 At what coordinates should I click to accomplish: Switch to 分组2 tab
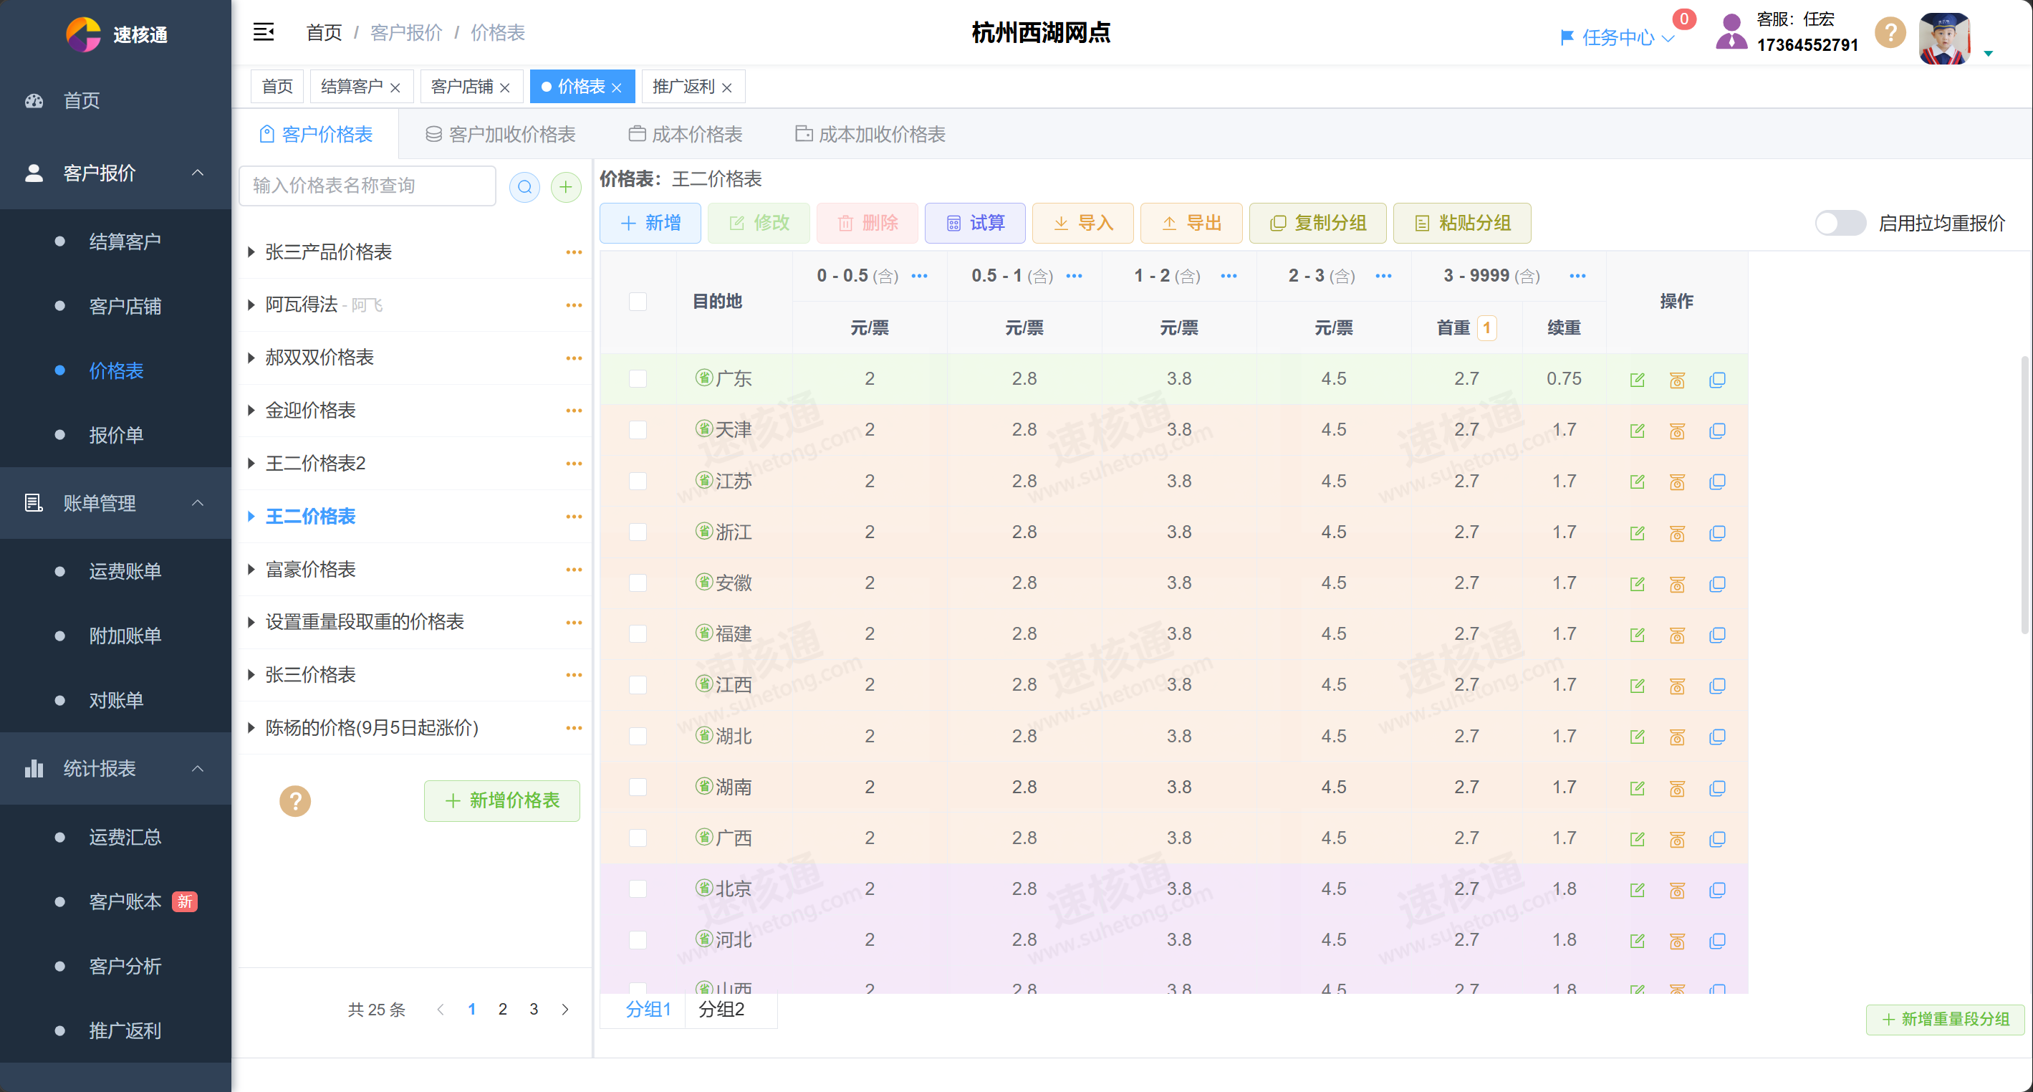pyautogui.click(x=721, y=1009)
